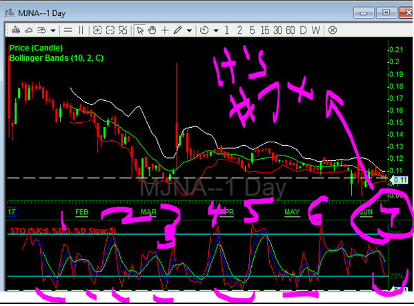Click the zoom in icon
Image resolution: width=414 pixels, height=306 pixels.
click(97, 30)
